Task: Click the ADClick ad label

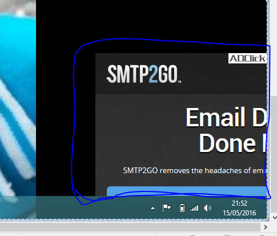Action: (x=247, y=58)
